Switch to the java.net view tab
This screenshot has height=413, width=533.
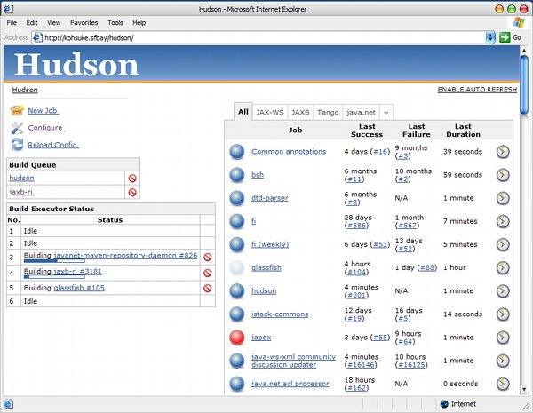361,113
